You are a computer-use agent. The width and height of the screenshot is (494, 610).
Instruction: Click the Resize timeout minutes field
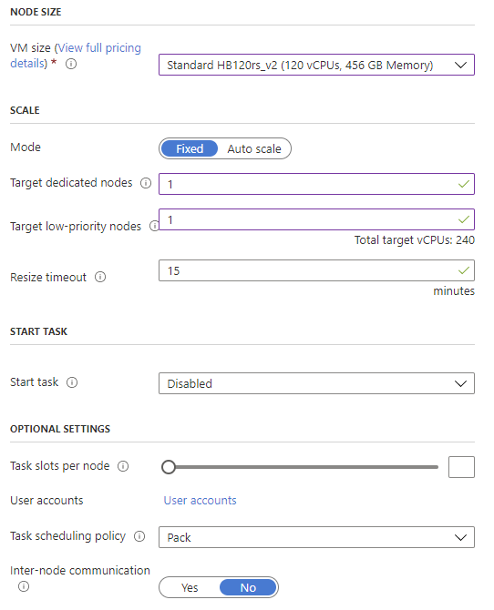[316, 270]
